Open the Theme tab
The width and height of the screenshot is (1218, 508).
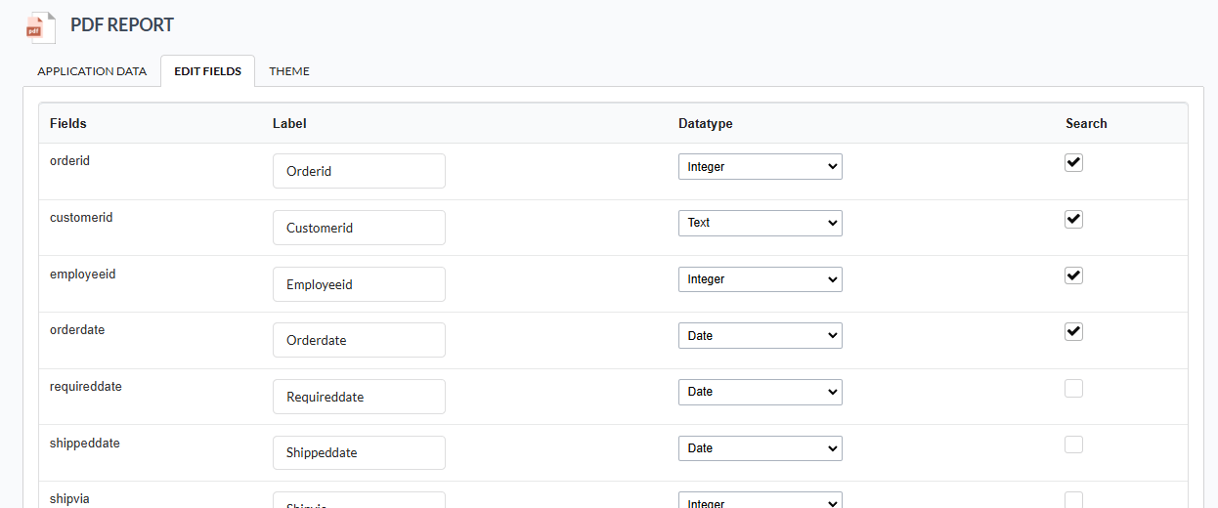(x=289, y=71)
